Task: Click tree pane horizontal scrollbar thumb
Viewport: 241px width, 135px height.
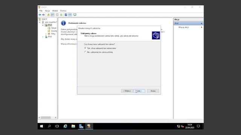Action: pyautogui.click(x=46, y=117)
